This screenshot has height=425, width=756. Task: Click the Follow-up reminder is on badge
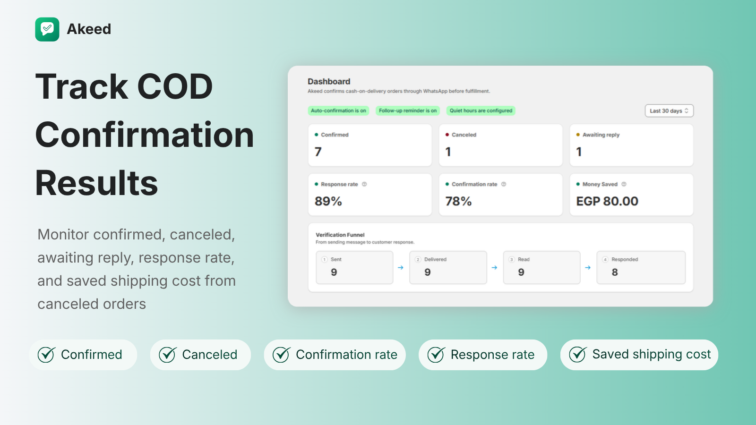[408, 110]
